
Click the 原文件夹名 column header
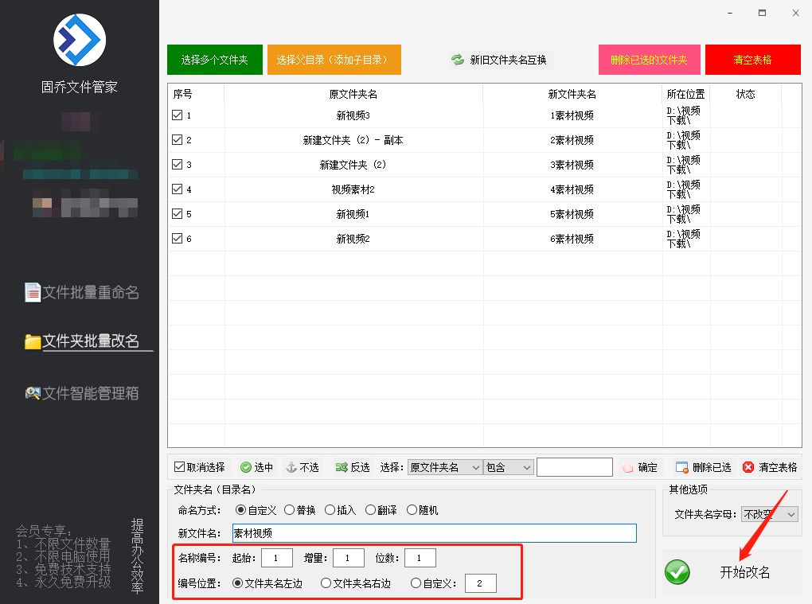(x=353, y=94)
